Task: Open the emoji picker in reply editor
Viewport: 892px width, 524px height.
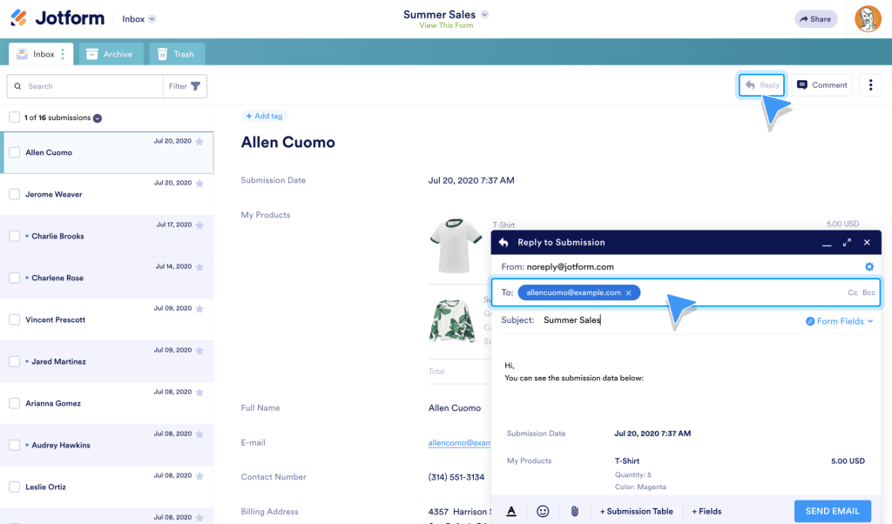Action: click(543, 511)
